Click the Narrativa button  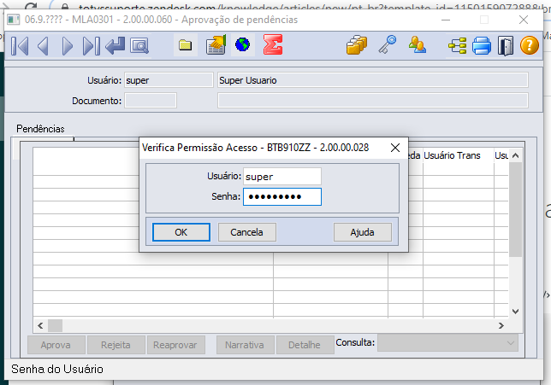[245, 345]
